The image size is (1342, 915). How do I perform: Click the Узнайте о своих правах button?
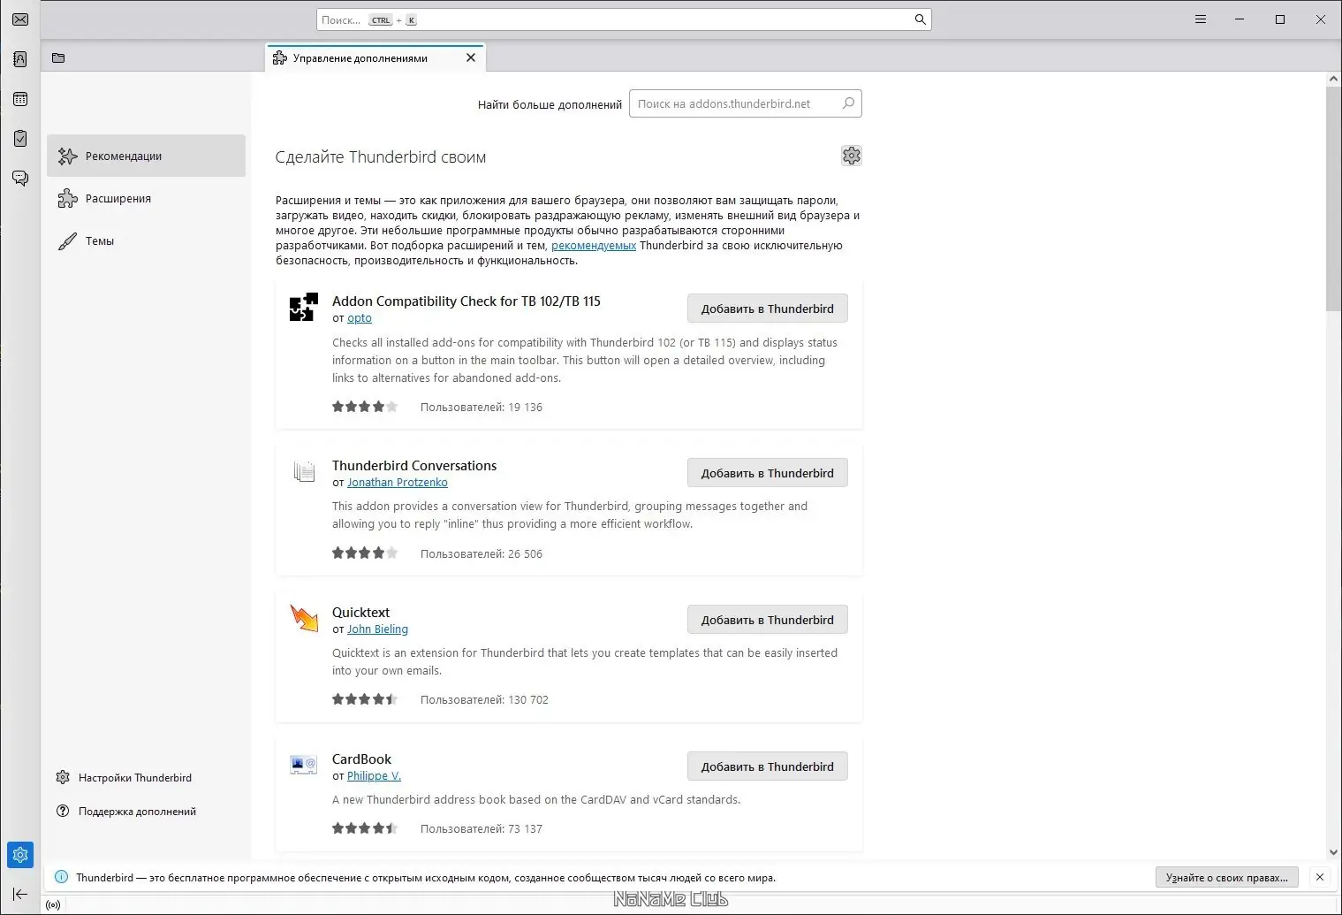pos(1227,877)
